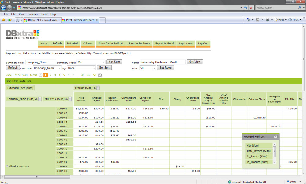Go to previous page arrow in pager
Viewport: 306px width, 184px height.
point(40,75)
